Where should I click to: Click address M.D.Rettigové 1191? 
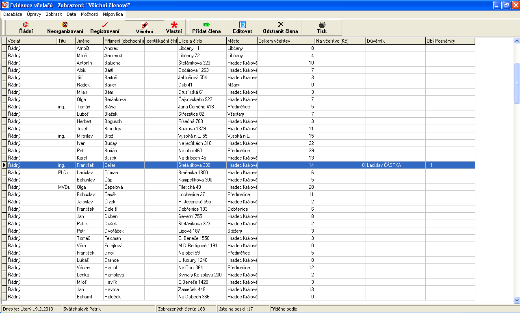[x=202, y=246]
